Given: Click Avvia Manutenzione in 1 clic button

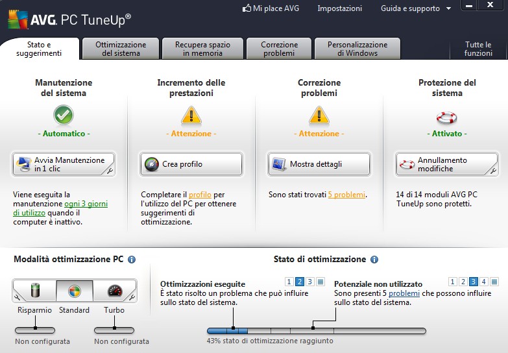Looking at the screenshot, I should (x=64, y=164).
